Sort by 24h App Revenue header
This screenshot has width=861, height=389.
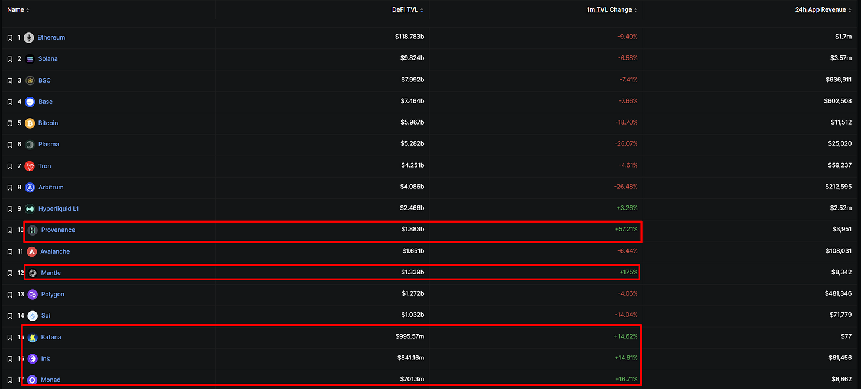824,10
